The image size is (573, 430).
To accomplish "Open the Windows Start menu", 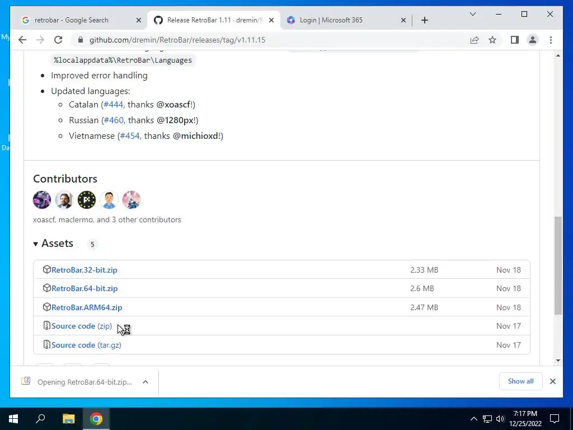I will [13, 419].
